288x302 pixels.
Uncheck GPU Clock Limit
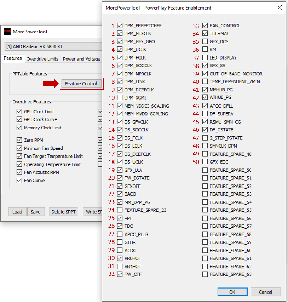tap(19, 111)
